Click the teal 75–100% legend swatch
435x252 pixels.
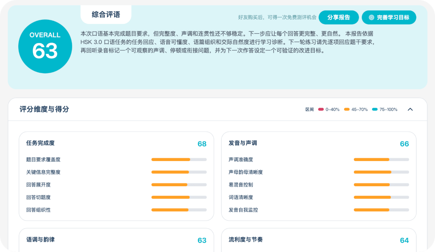point(374,109)
